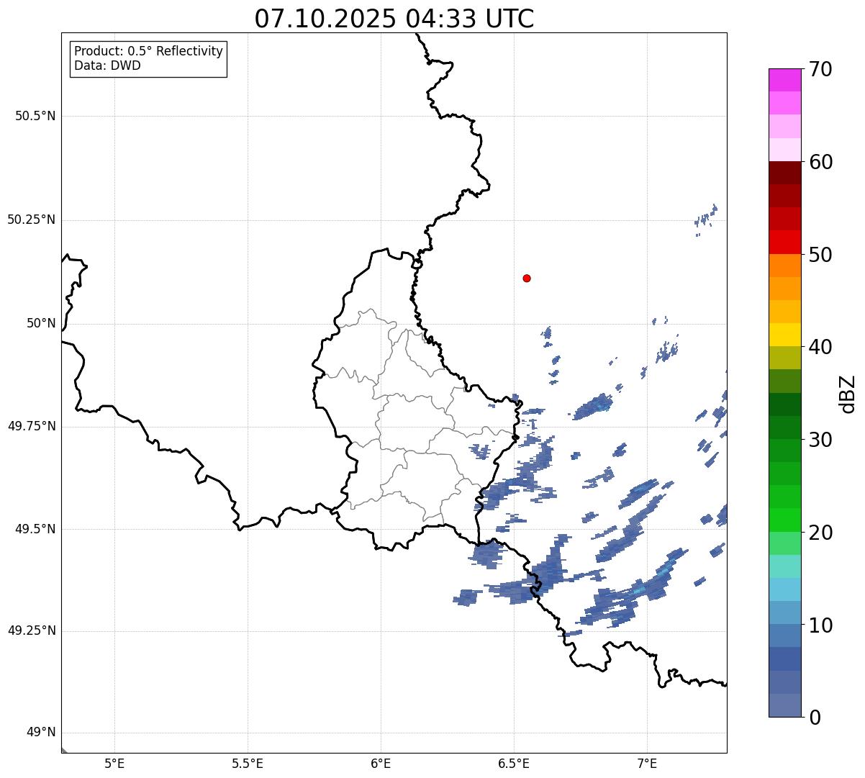The width and height of the screenshot is (865, 778).
Task: Click the 6°E longitude label
Action: (x=381, y=764)
